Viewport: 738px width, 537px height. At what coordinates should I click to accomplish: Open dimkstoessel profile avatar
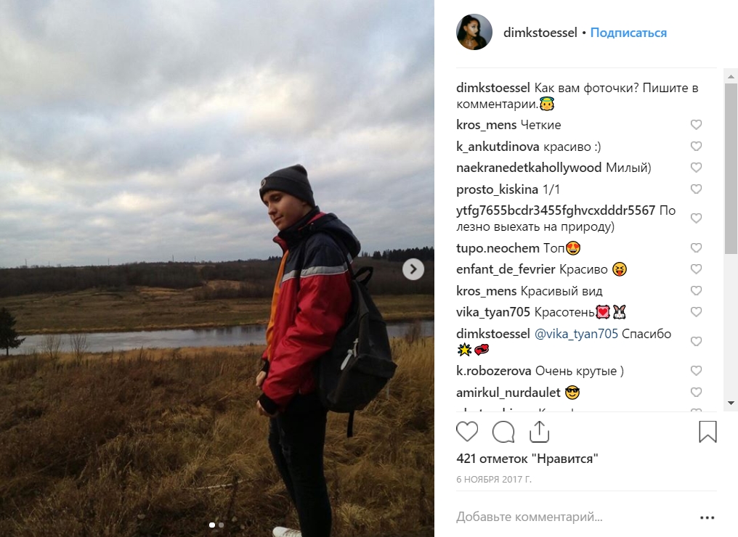pyautogui.click(x=474, y=33)
